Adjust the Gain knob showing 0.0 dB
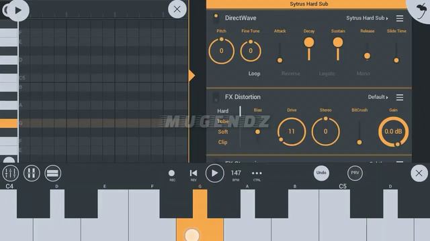 [393, 132]
